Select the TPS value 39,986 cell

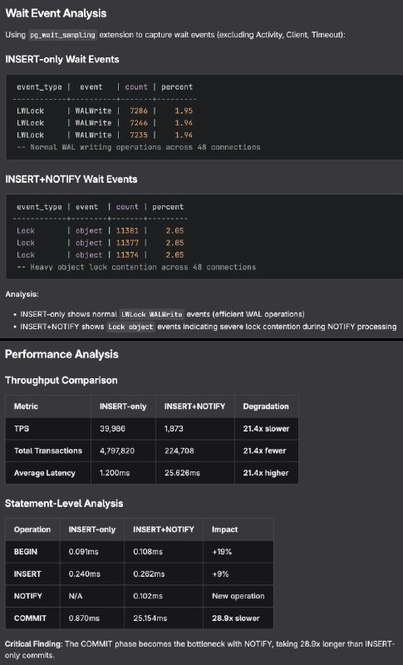pos(123,429)
